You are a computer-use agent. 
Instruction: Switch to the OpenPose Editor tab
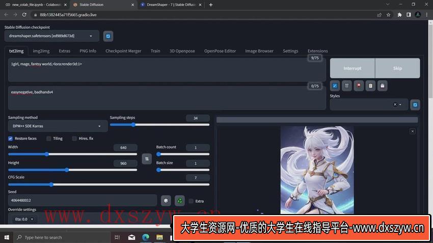click(220, 51)
